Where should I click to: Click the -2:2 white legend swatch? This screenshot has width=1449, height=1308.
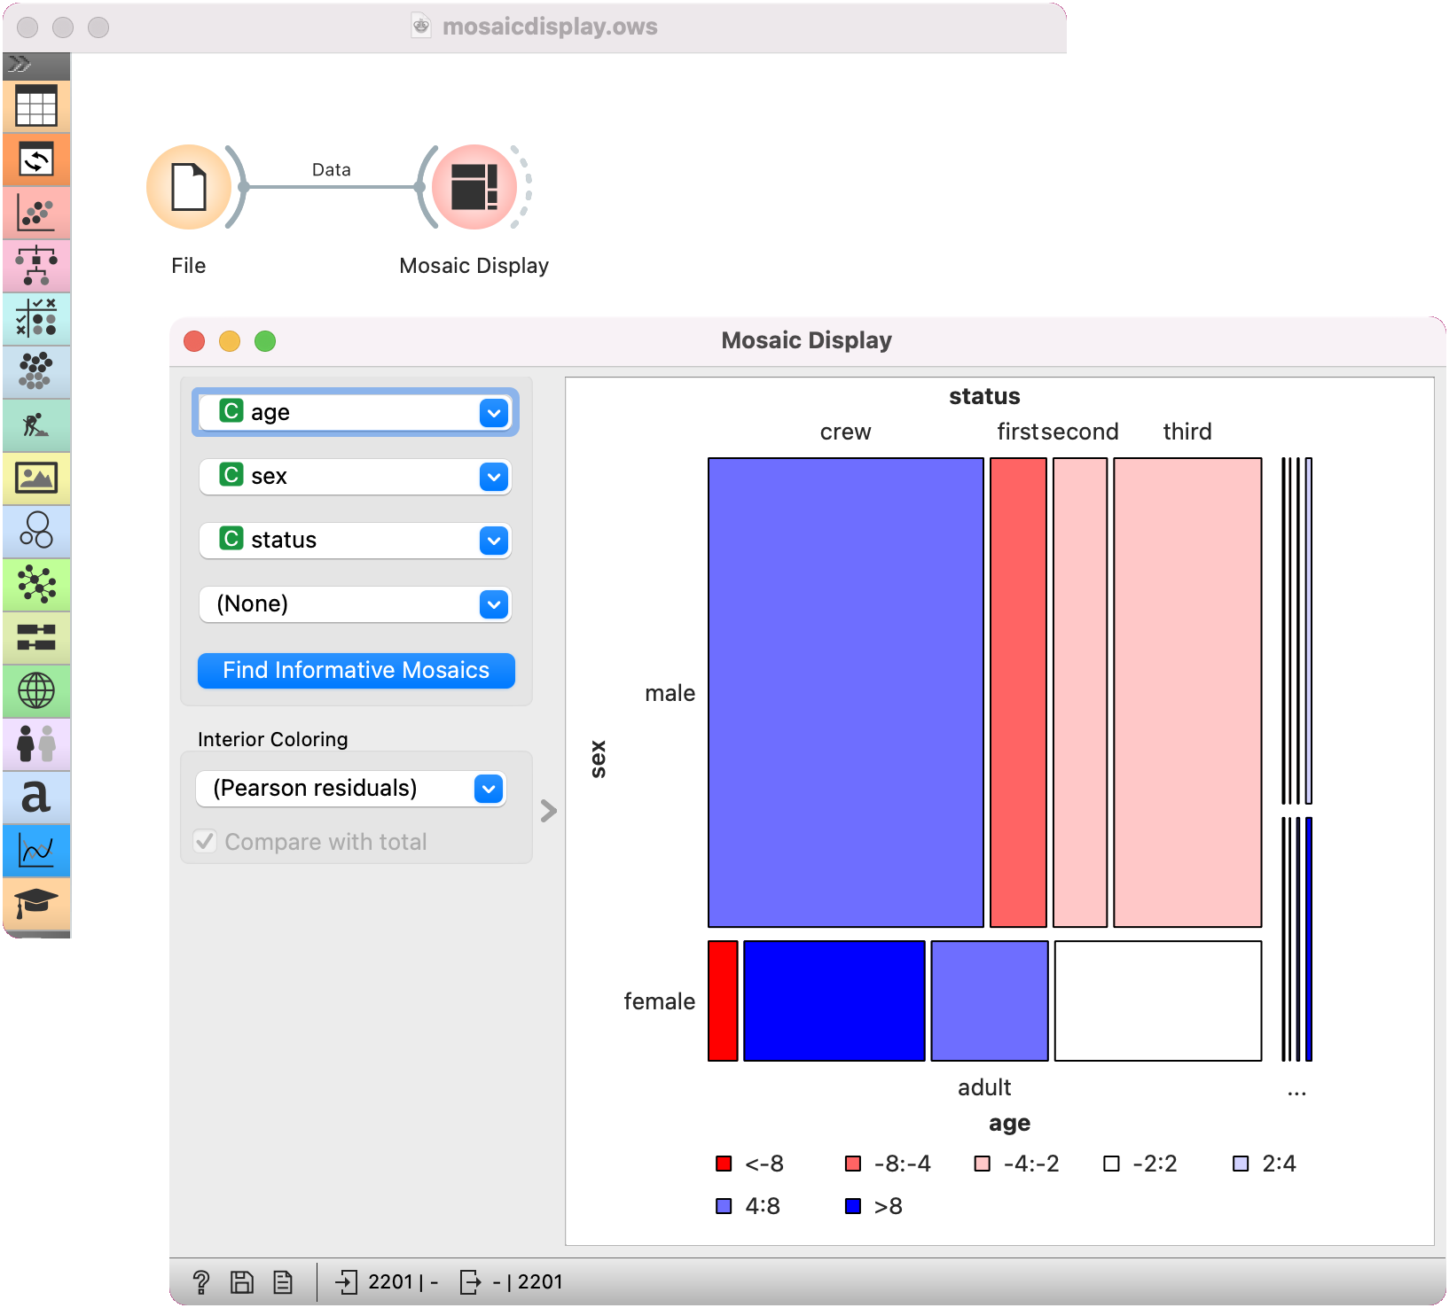tap(1111, 1164)
